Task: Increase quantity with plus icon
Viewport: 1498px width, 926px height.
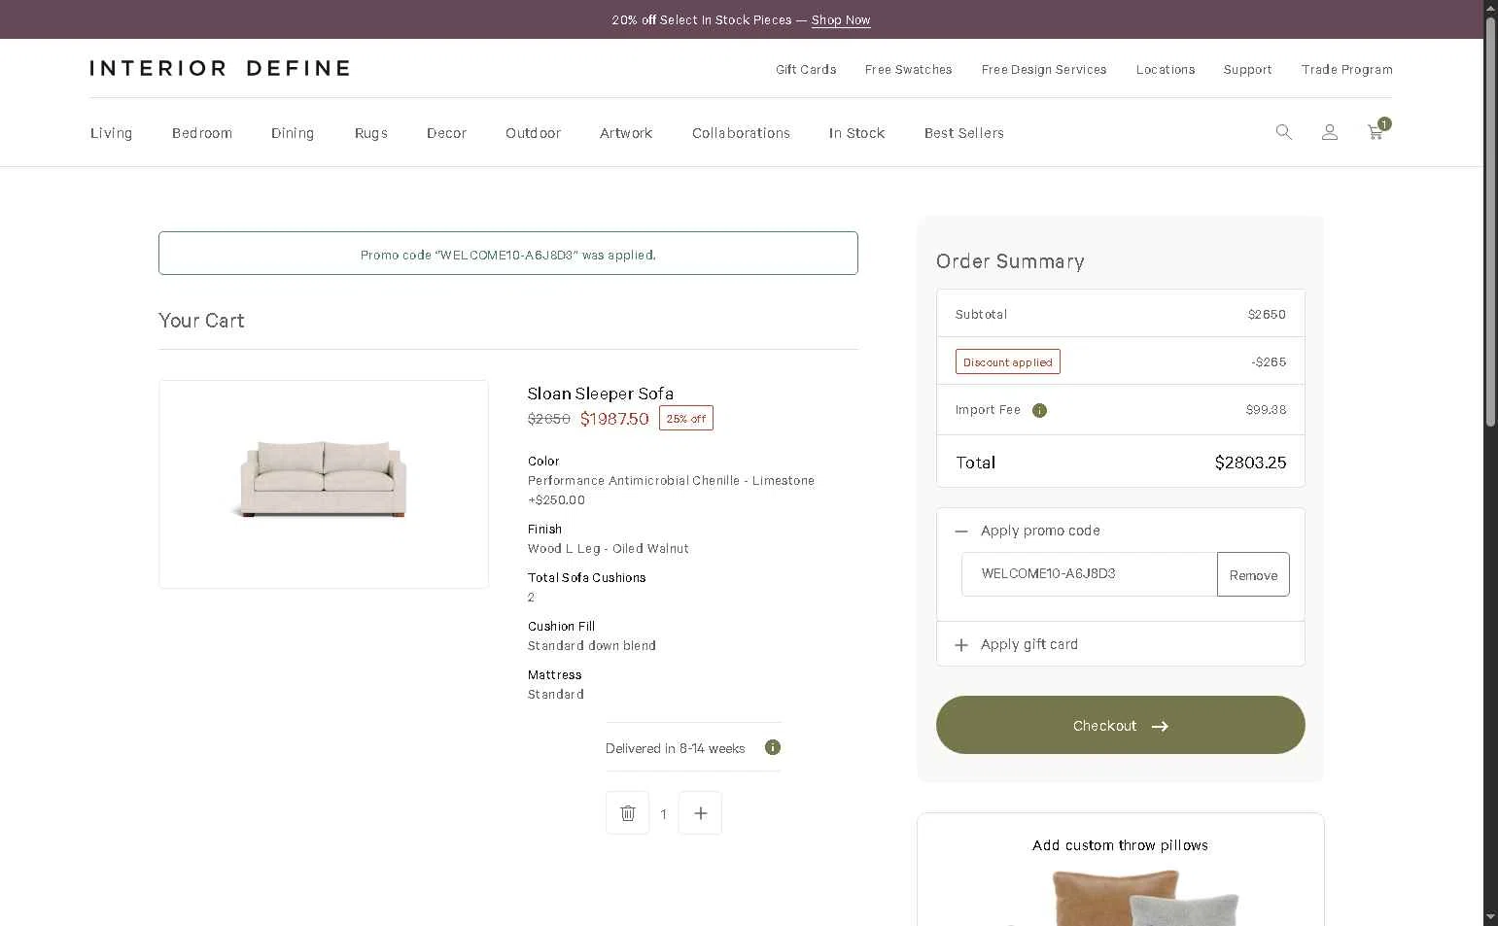Action: (700, 813)
